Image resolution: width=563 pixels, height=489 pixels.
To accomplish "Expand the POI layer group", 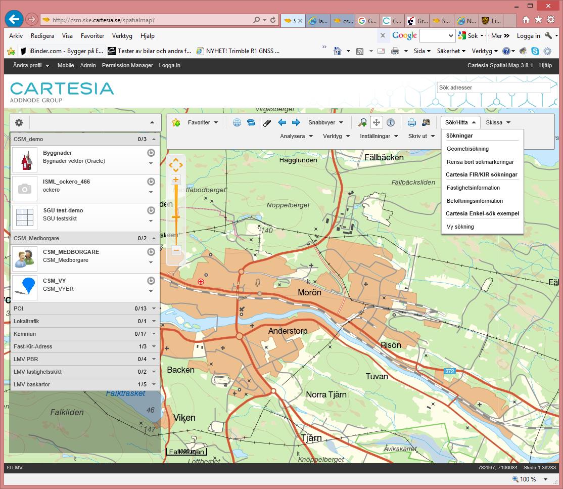I will click(154, 308).
